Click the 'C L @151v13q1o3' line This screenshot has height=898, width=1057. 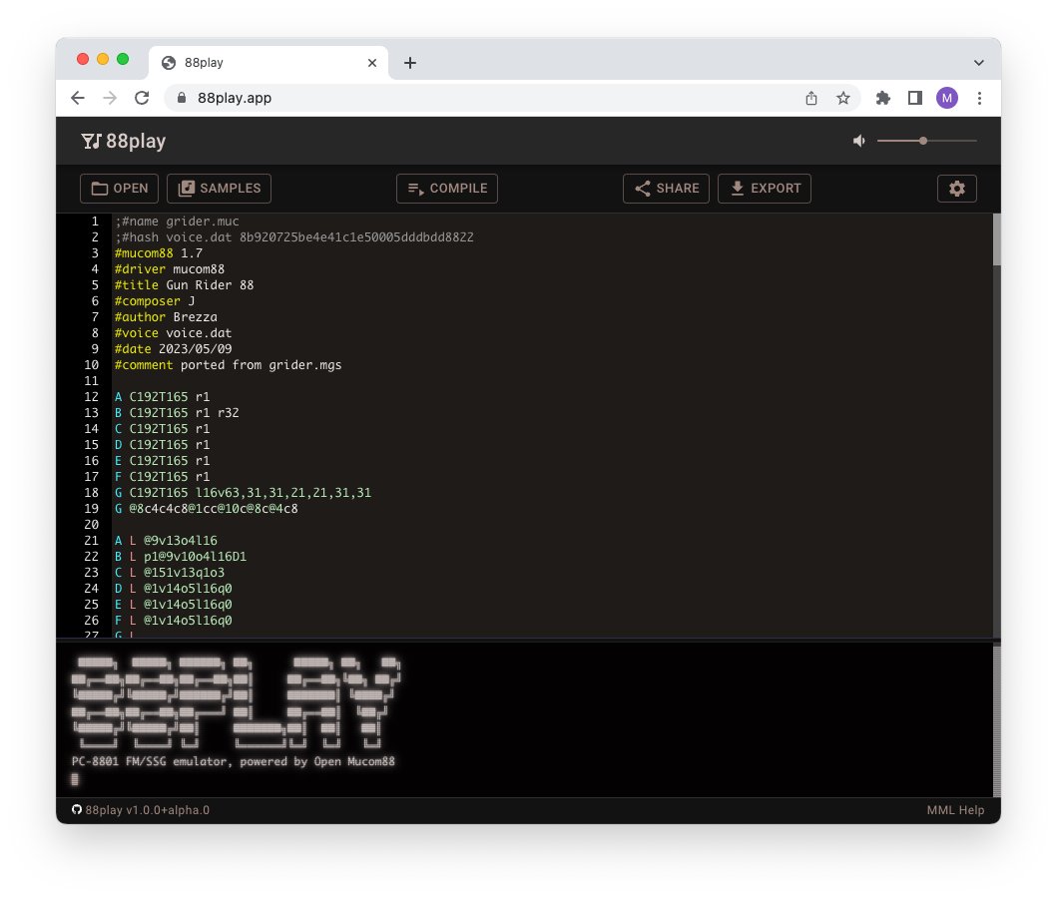[170, 573]
